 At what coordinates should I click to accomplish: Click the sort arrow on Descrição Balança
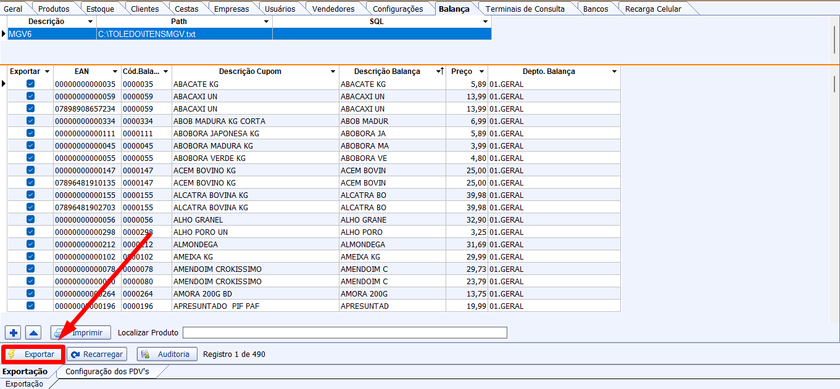point(441,72)
